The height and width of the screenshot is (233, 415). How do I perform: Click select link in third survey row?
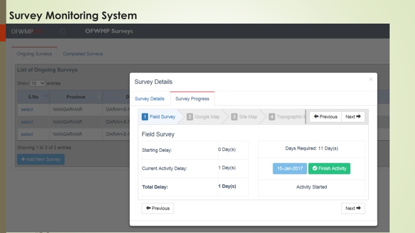27,134
